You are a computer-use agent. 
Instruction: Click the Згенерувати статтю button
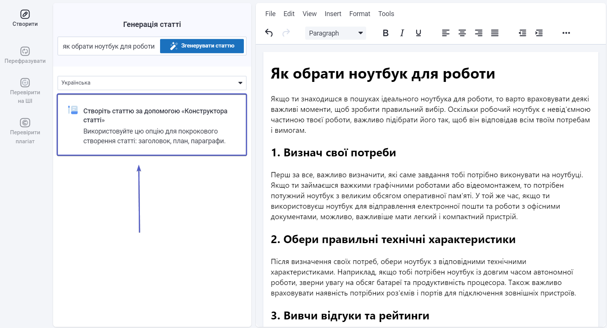202,46
